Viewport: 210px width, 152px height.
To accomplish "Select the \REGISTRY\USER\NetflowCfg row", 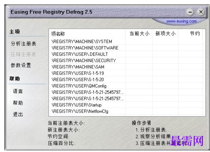I will tap(127, 111).
